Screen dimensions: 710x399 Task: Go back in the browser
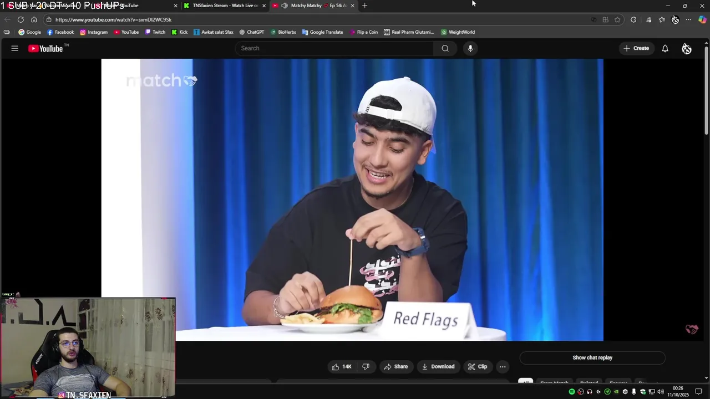click(7, 19)
